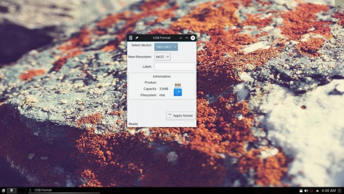Viewport: 344px width, 194px height.
Task: Expand hidden system tray icons
Action: [317, 191]
